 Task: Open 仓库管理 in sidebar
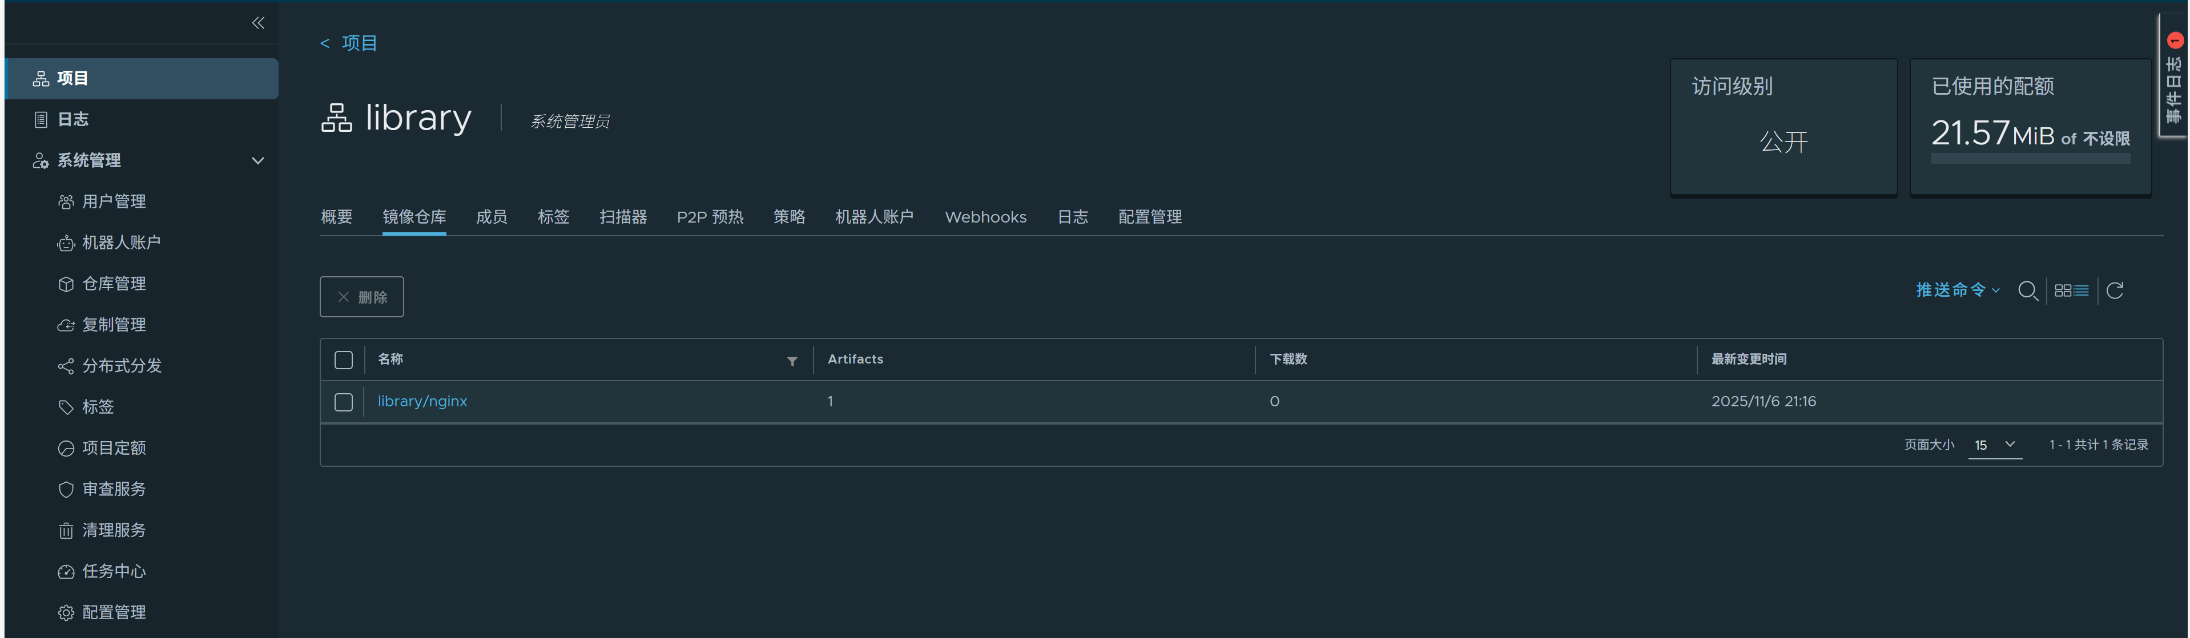click(x=114, y=284)
